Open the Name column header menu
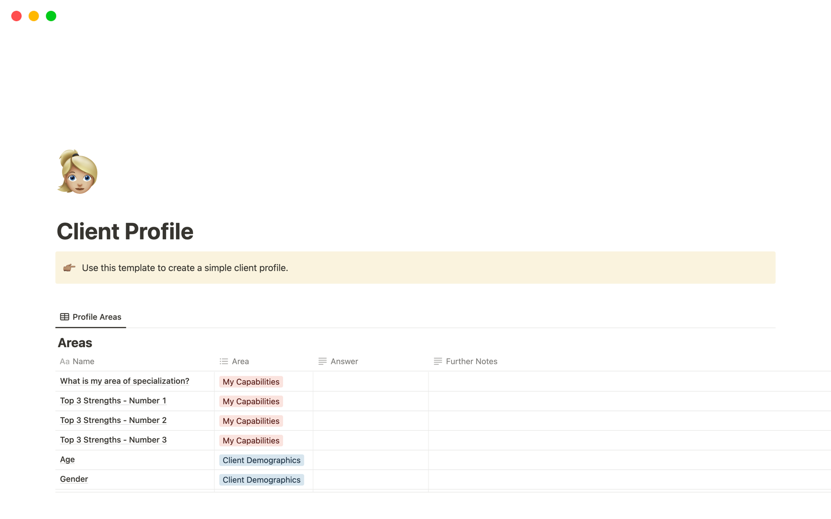 [x=83, y=362]
